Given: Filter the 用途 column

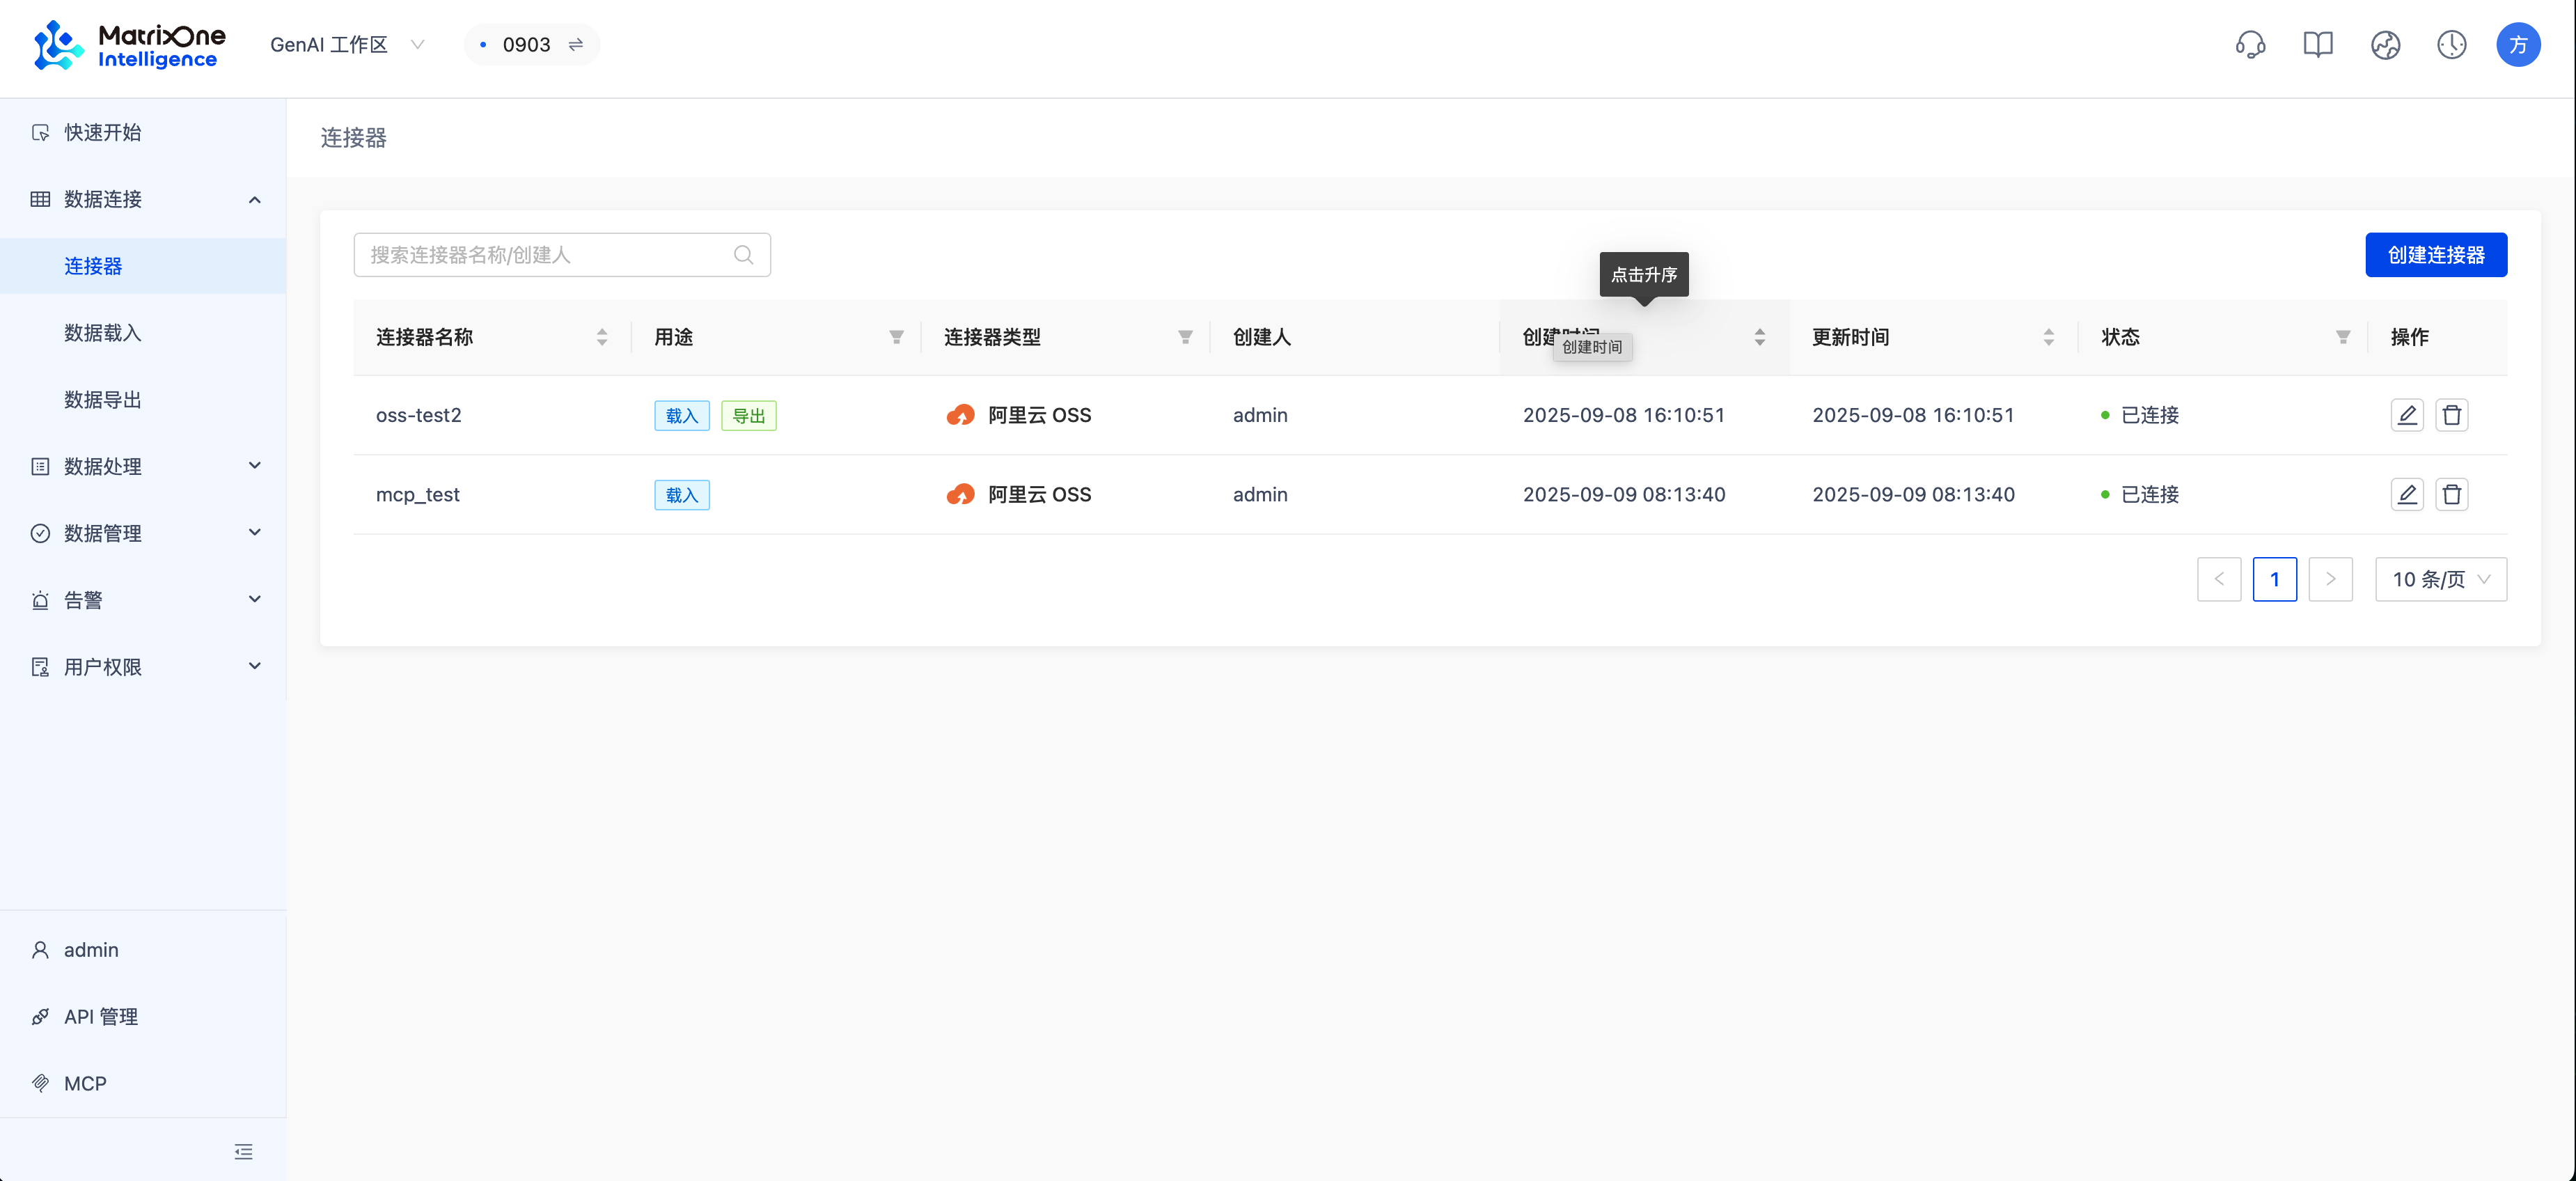Looking at the screenshot, I should (896, 337).
